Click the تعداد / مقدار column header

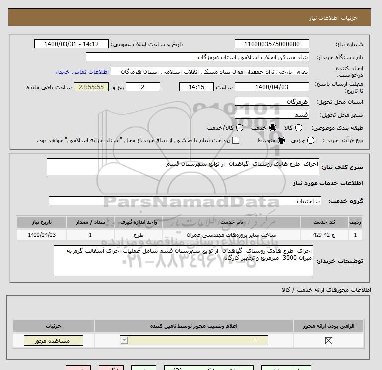pos(90,222)
